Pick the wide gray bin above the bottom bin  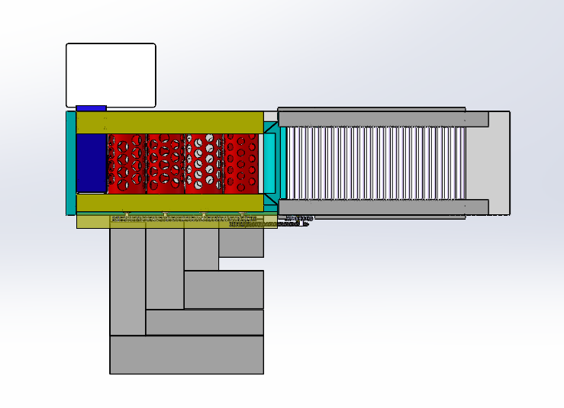coord(205,322)
